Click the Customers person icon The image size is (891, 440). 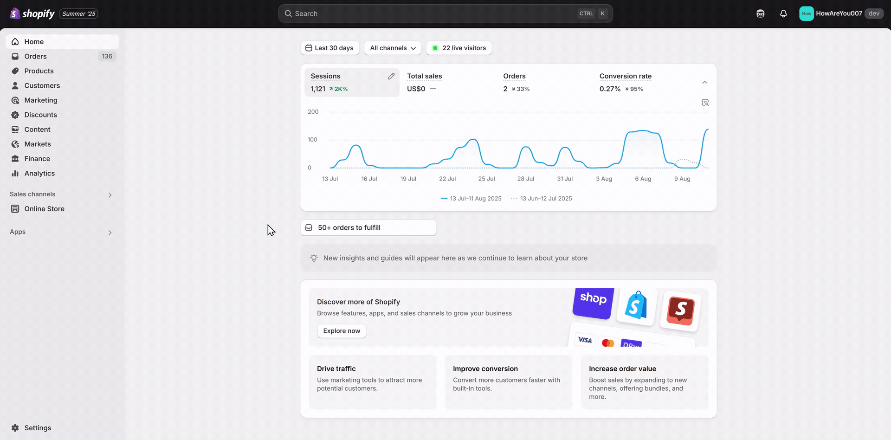[15, 85]
